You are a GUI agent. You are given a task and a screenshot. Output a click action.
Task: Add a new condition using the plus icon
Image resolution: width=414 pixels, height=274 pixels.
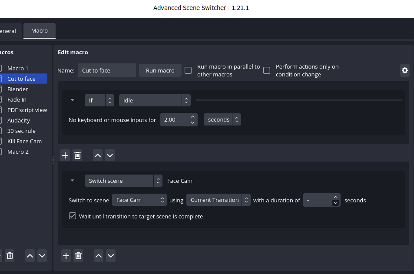pos(65,155)
